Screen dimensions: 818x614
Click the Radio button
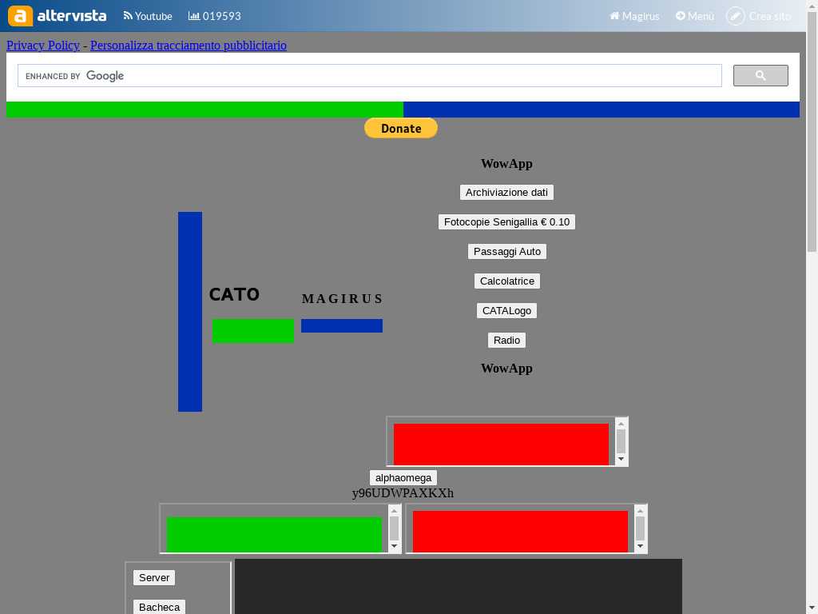coord(506,341)
